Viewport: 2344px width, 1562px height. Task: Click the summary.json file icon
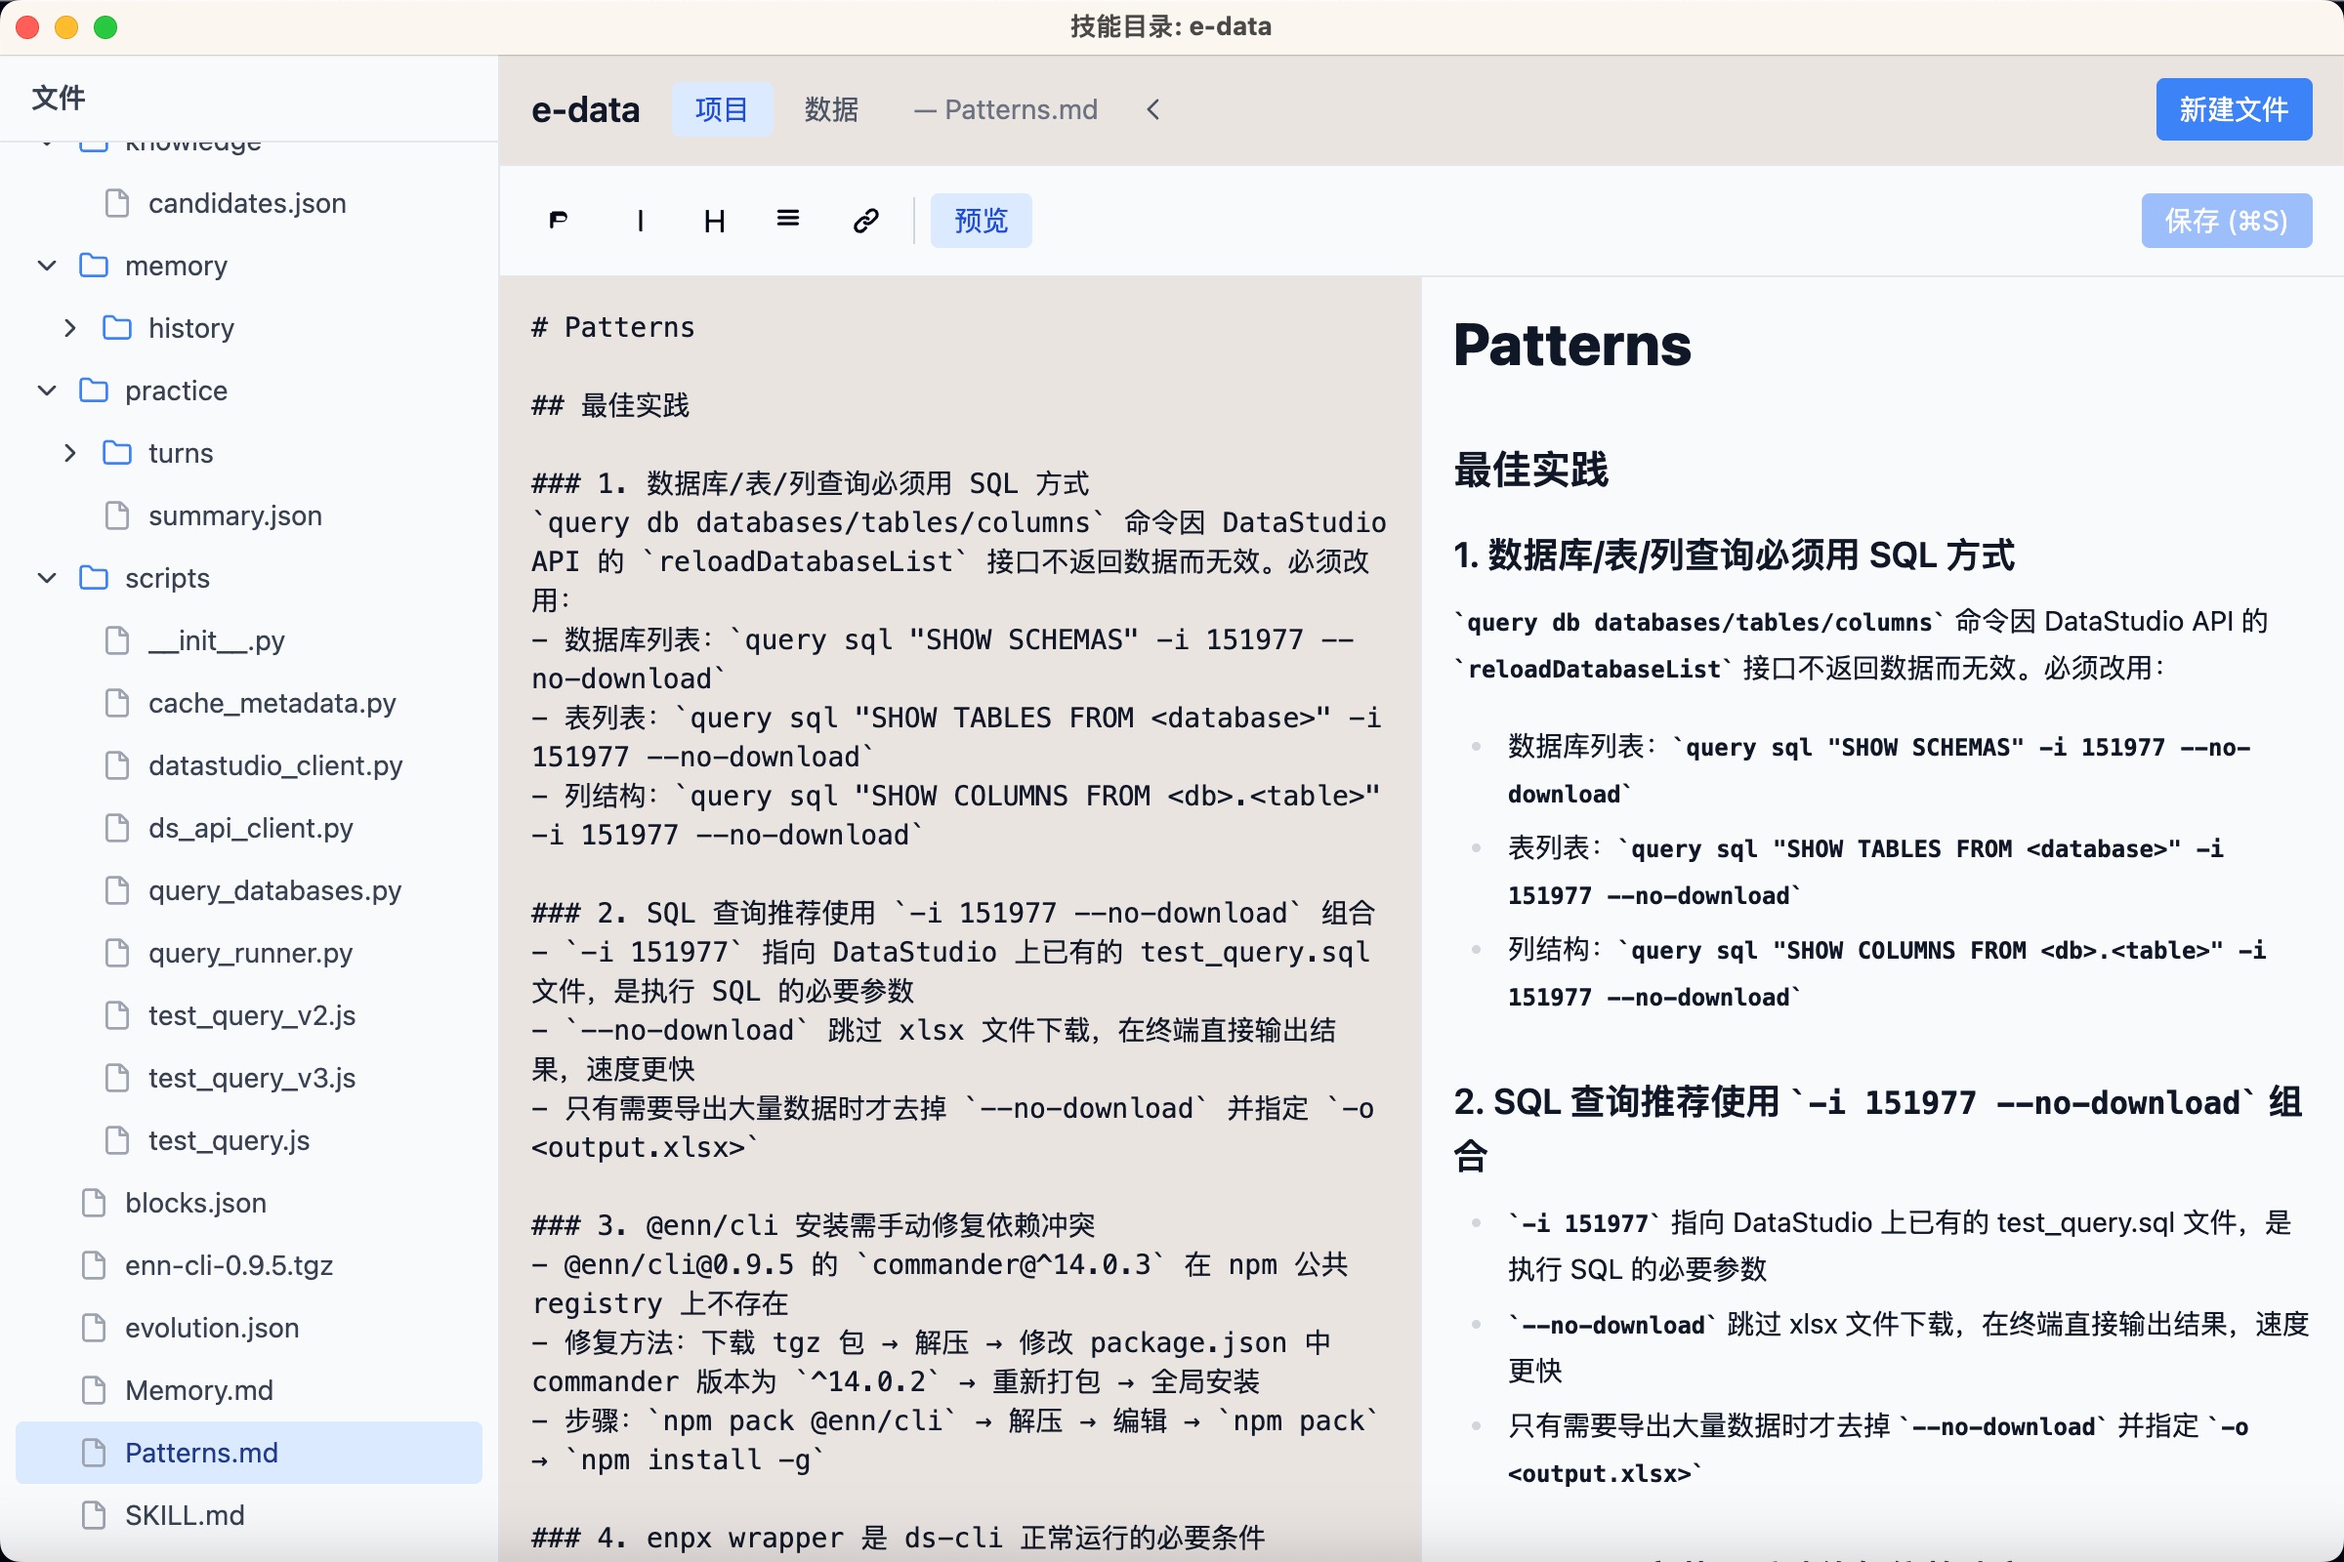pos(117,516)
